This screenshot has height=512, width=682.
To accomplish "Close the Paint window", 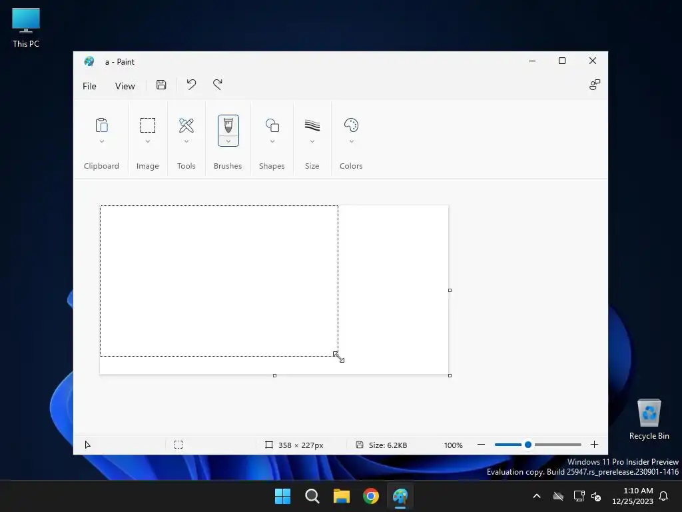I will 592,61.
